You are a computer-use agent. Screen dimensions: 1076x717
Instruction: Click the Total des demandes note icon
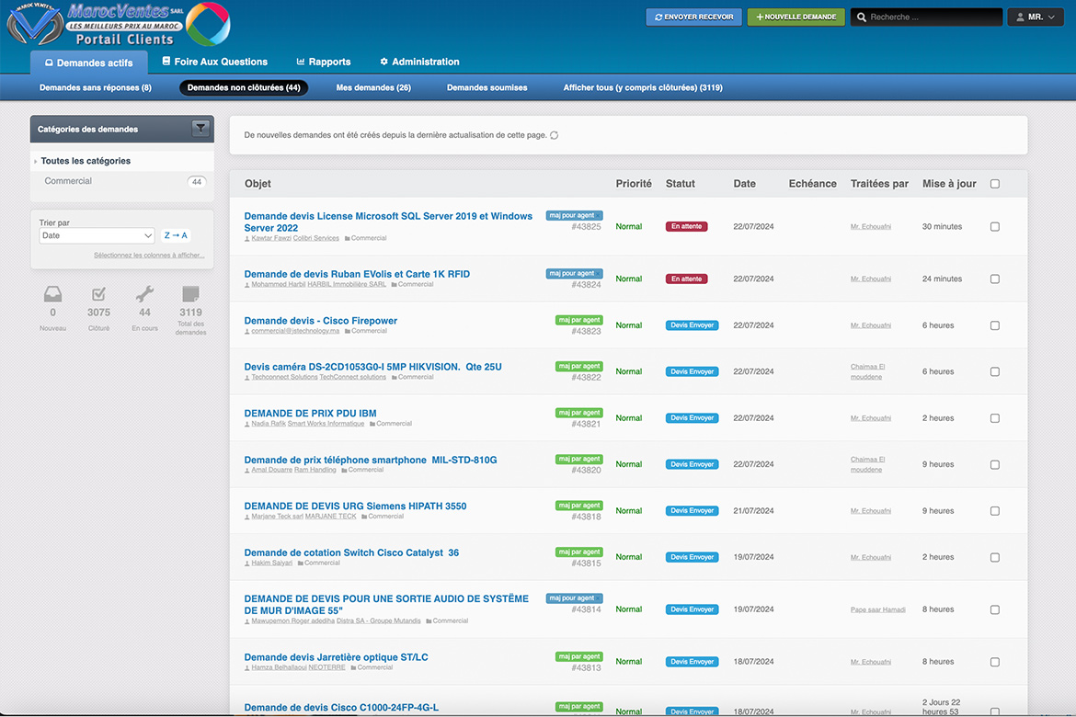click(x=190, y=295)
